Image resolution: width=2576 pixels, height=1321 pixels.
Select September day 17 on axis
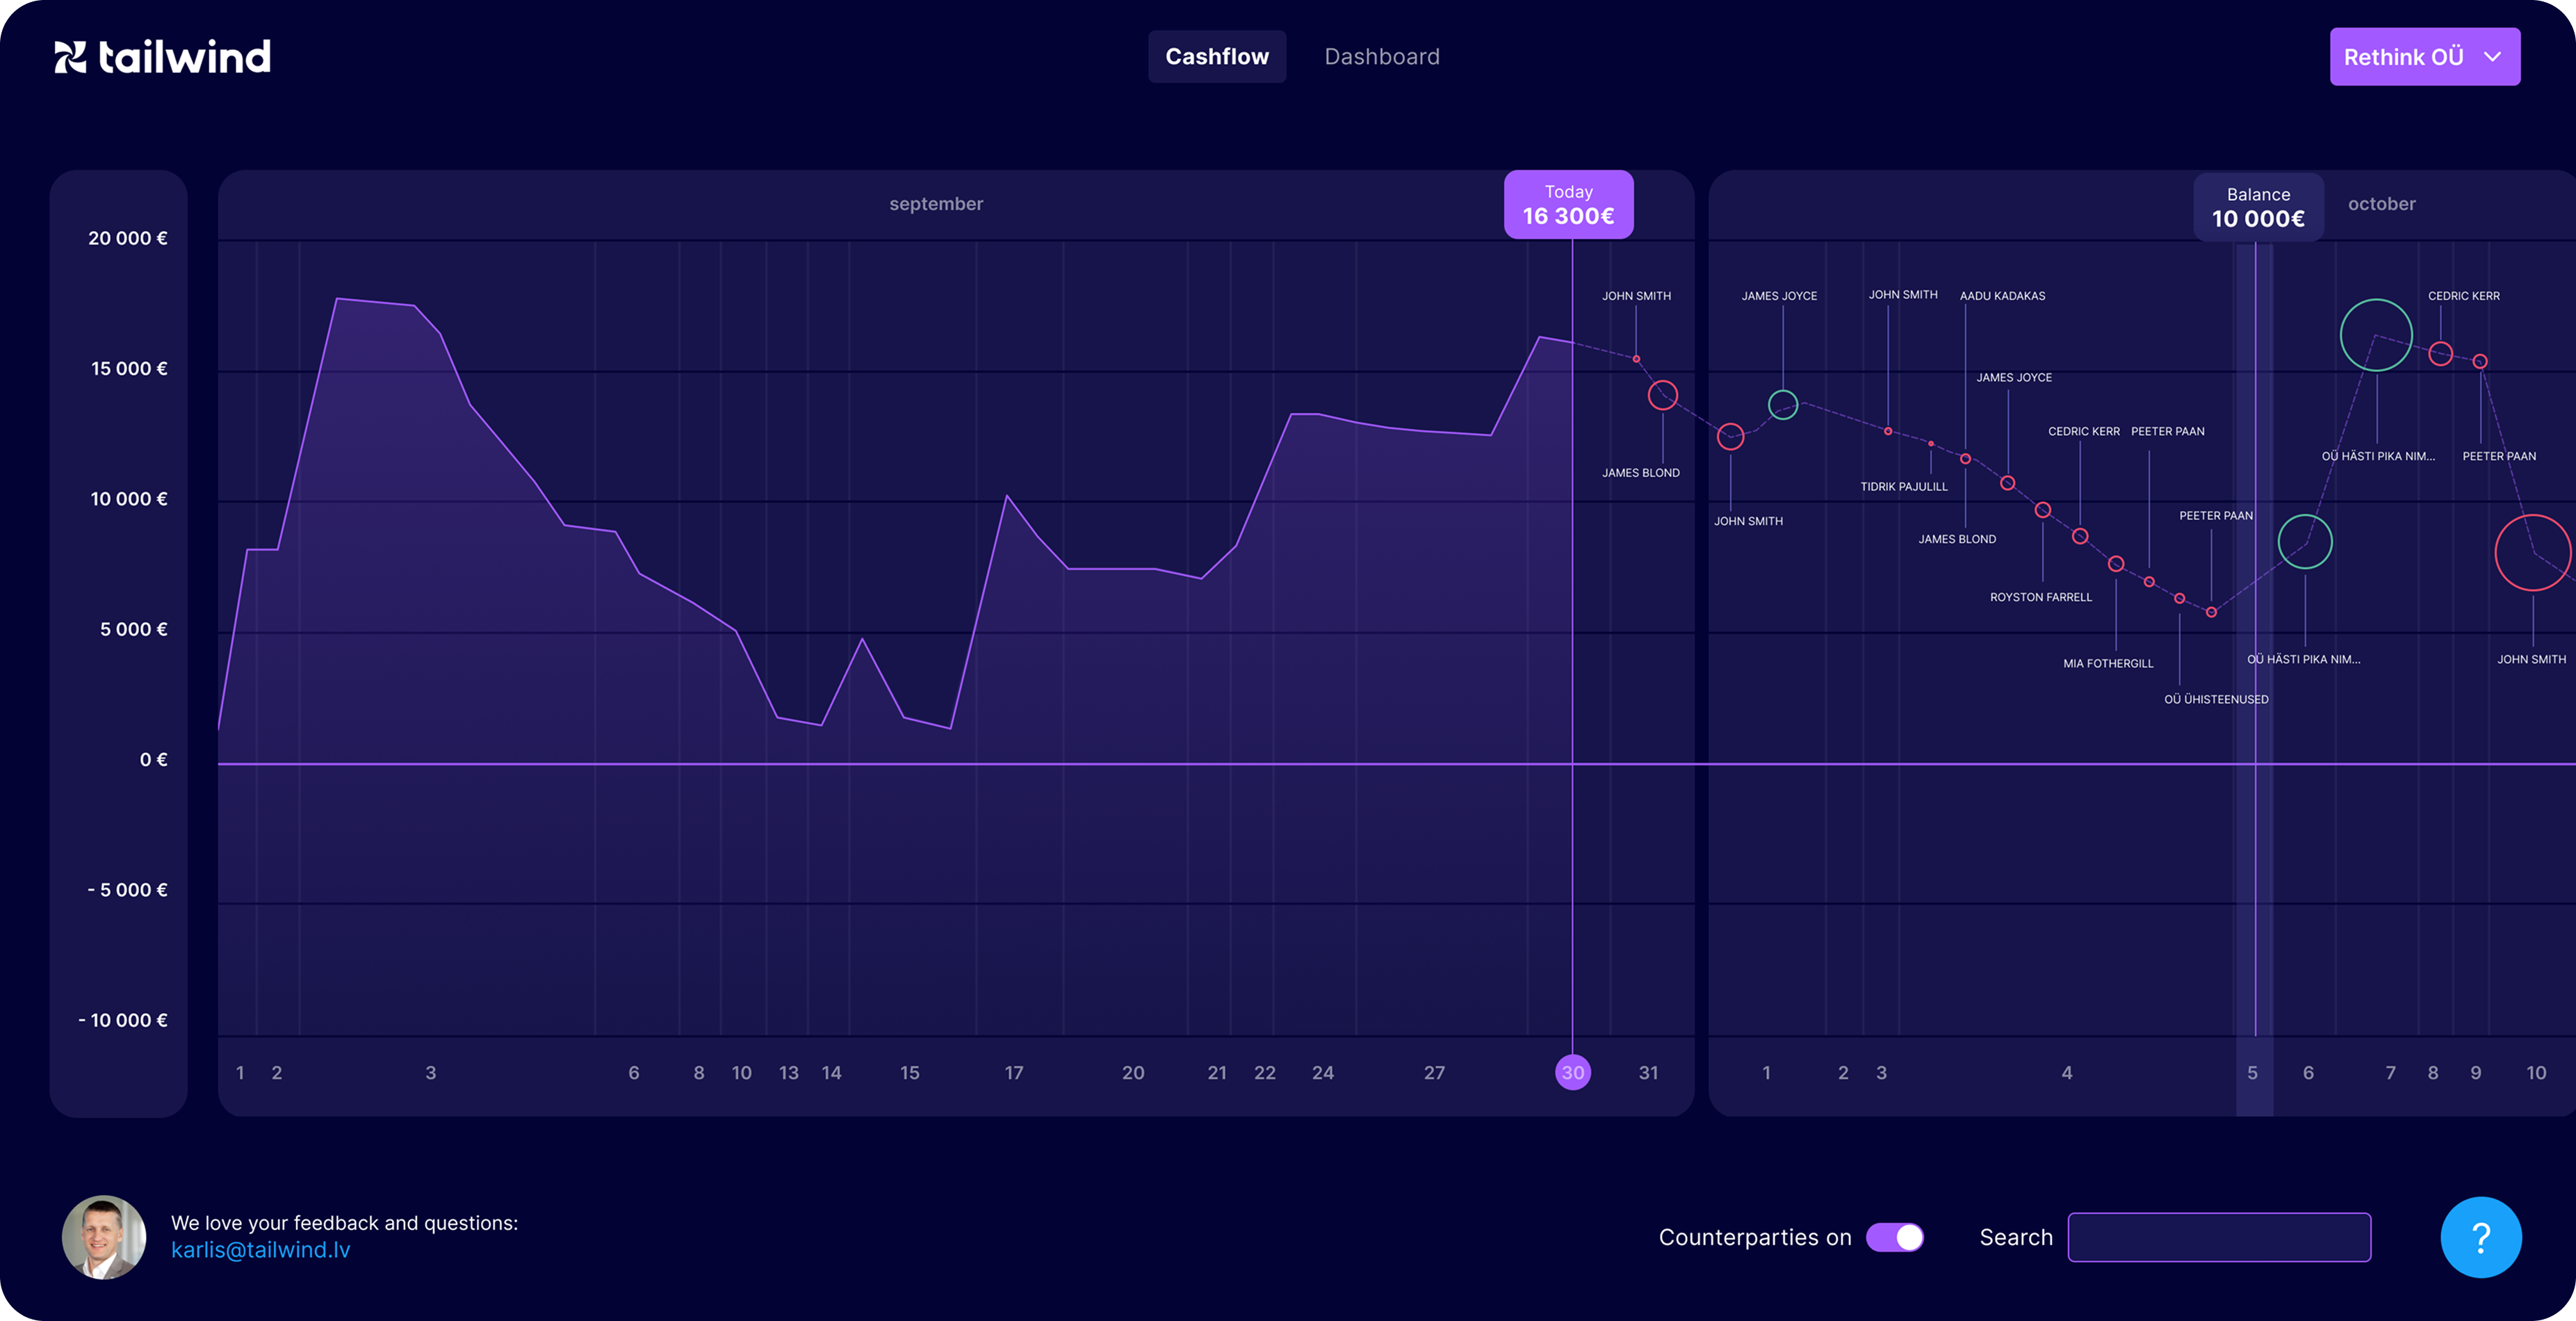(x=1014, y=1072)
